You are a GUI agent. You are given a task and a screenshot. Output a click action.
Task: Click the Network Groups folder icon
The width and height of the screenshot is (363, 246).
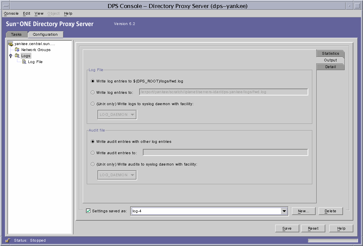click(x=17, y=50)
